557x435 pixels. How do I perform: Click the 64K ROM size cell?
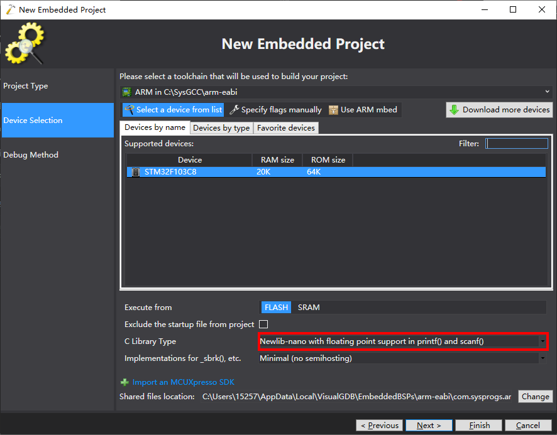[x=314, y=172]
